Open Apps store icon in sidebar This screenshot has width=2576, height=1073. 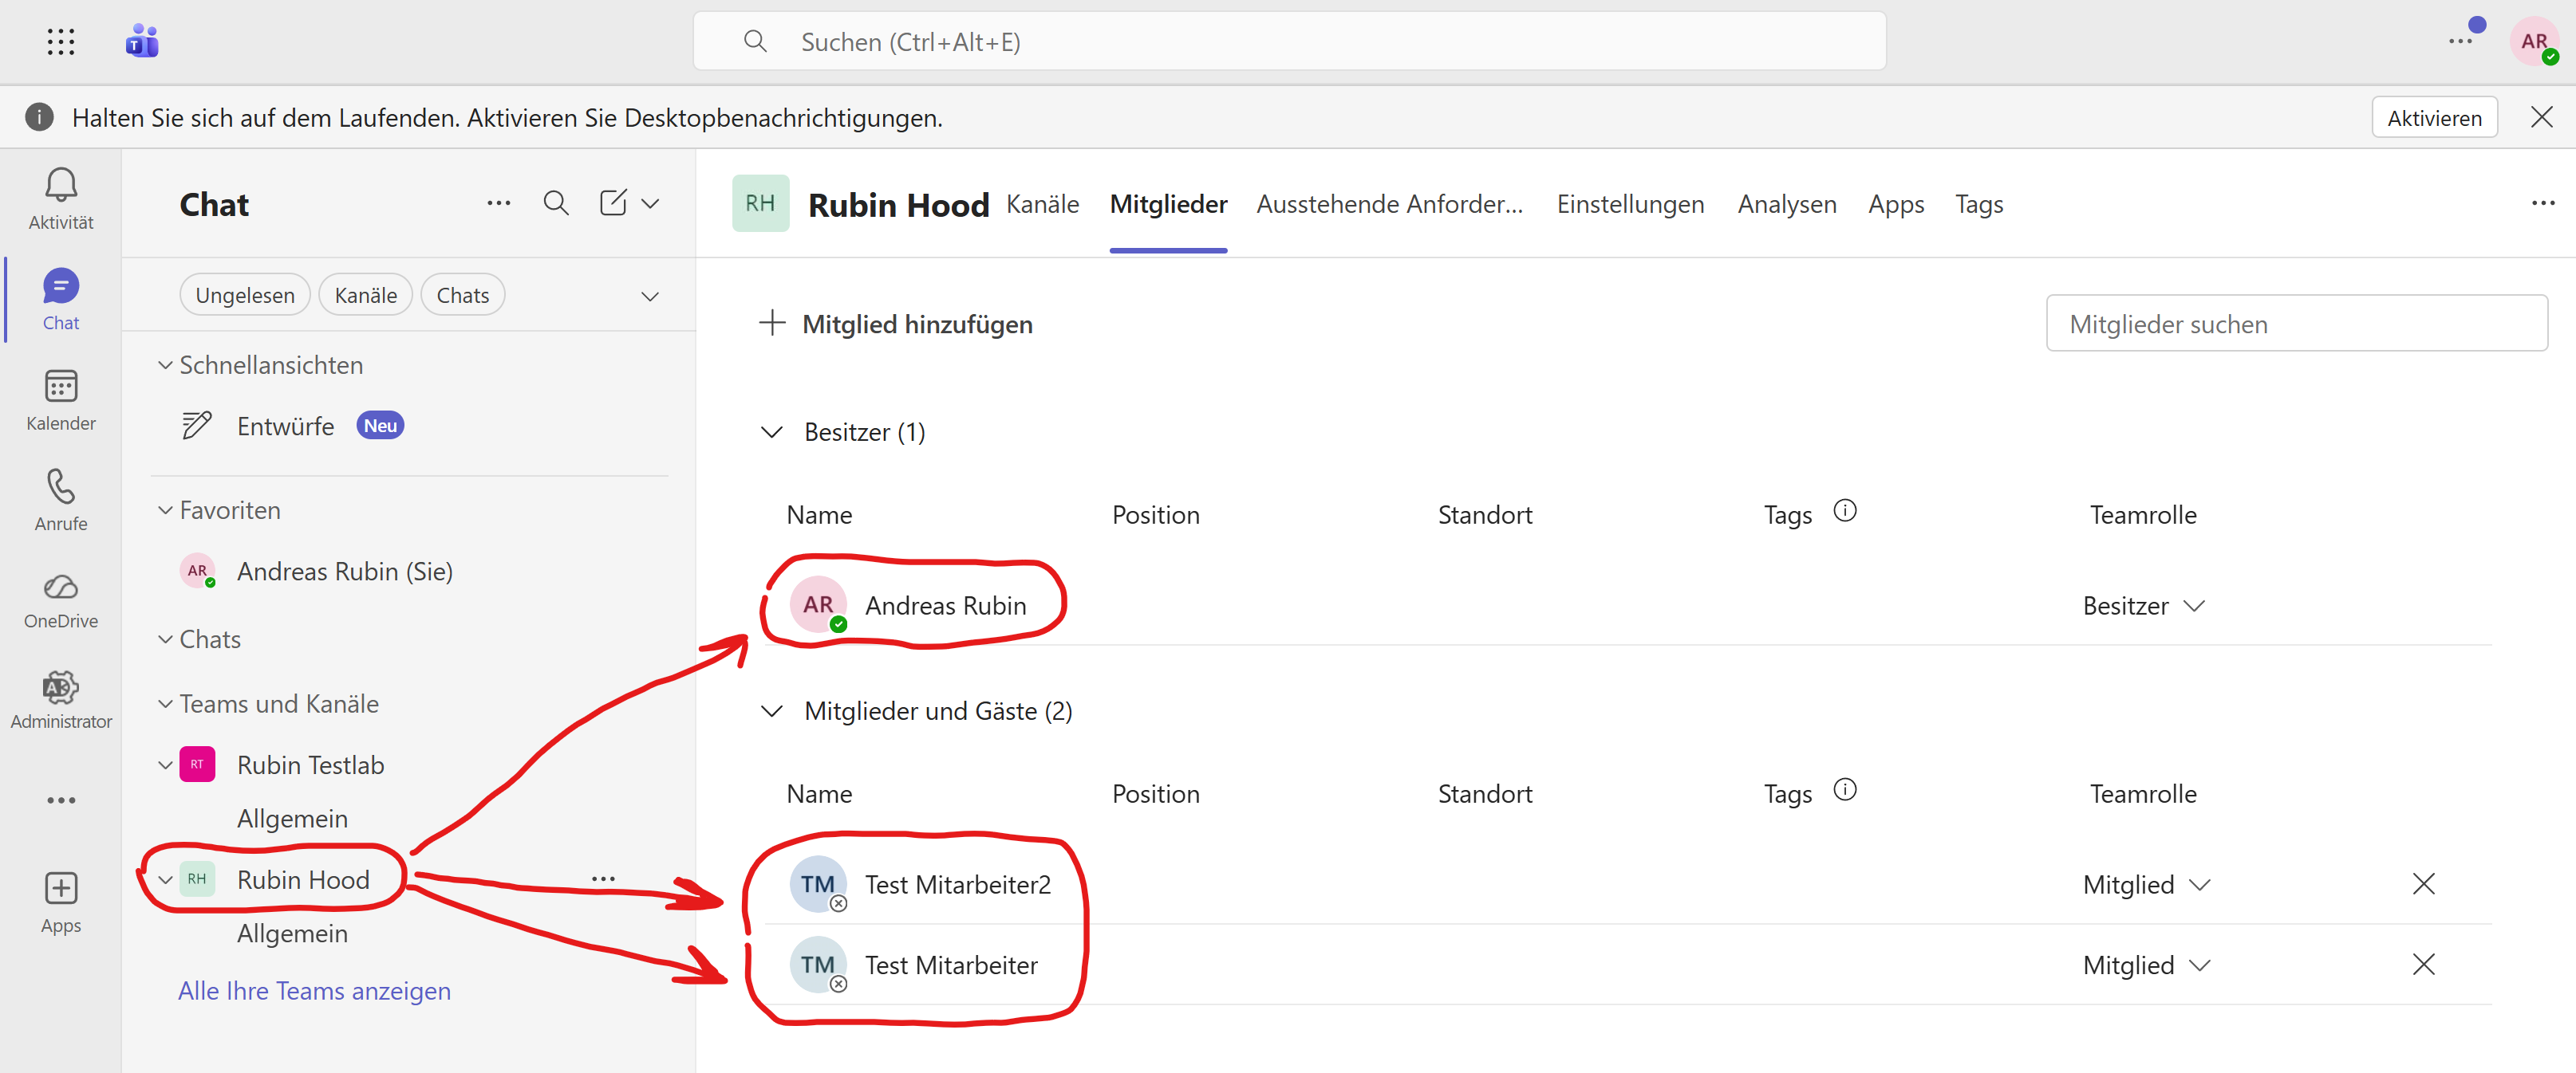click(x=60, y=888)
